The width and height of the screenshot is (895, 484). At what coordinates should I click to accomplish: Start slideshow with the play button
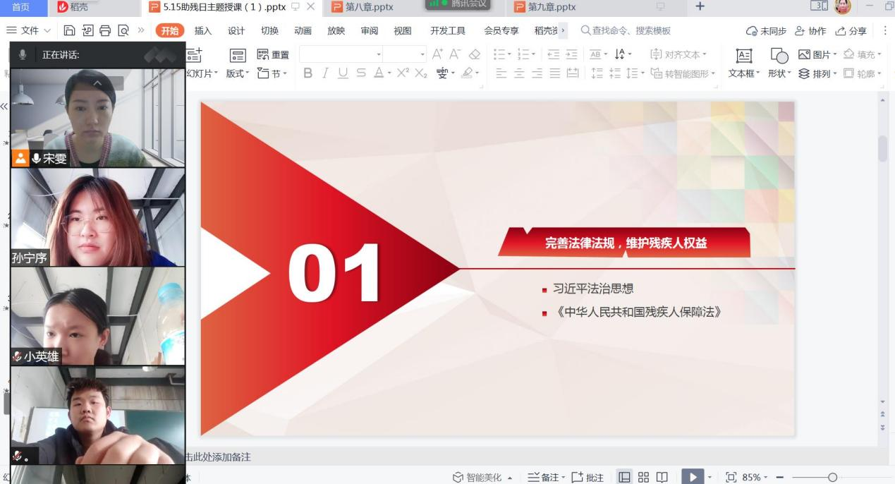(693, 478)
